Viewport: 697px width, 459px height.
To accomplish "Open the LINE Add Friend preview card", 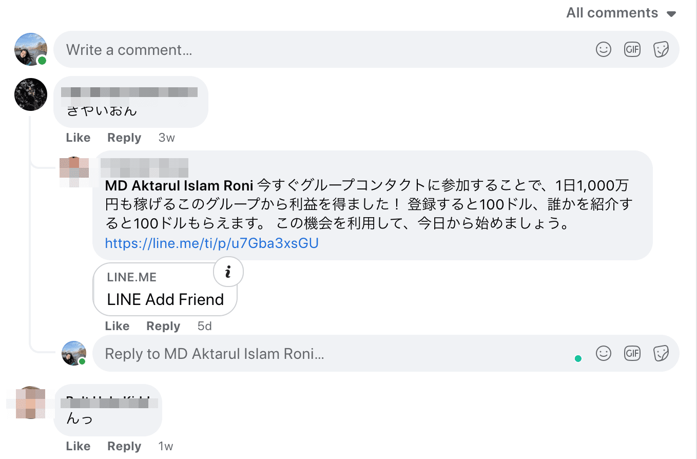I will (164, 293).
